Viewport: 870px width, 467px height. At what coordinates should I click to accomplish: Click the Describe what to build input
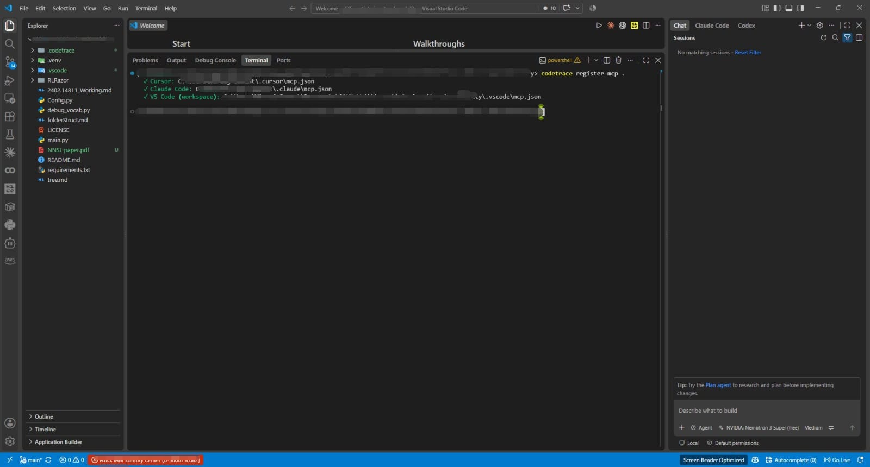pos(767,411)
